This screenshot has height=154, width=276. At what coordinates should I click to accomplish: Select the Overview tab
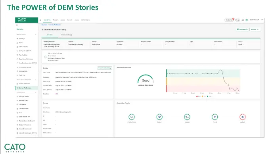coord(50,35)
